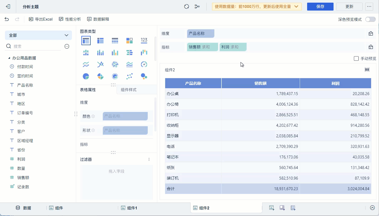
Task: Select the bubble chart type
Action: click(144, 77)
